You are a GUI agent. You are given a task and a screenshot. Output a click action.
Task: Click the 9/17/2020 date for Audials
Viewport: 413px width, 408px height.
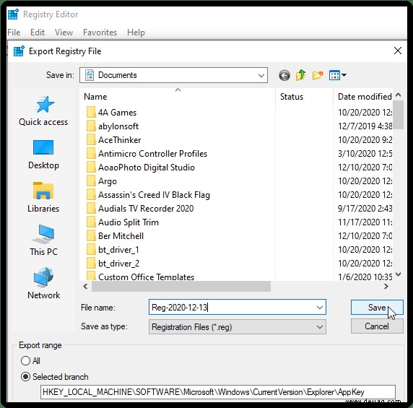(x=365, y=209)
